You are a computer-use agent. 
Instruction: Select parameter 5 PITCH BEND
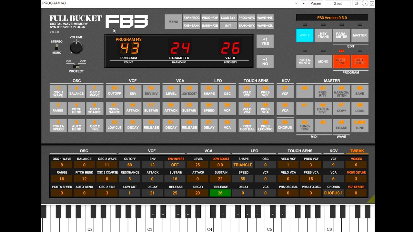(x=76, y=109)
